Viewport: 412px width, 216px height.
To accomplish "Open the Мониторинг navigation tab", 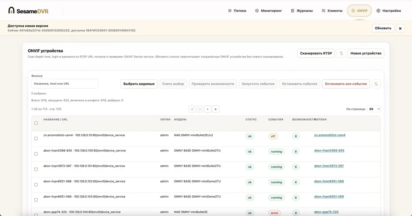I will (269, 11).
